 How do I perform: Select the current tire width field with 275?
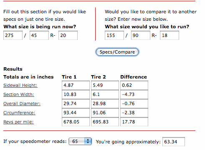click(13, 35)
